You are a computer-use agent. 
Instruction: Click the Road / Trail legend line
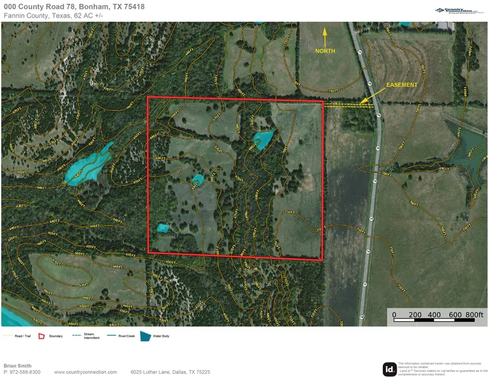pos(8,336)
